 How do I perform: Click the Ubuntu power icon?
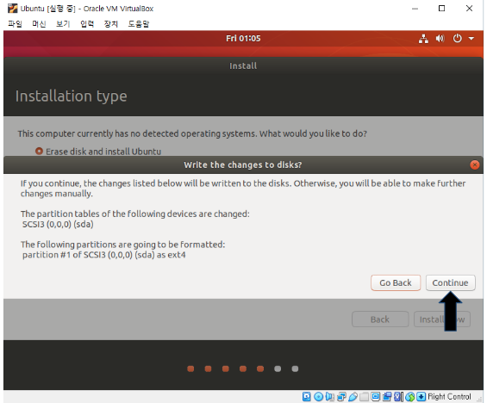click(x=457, y=39)
